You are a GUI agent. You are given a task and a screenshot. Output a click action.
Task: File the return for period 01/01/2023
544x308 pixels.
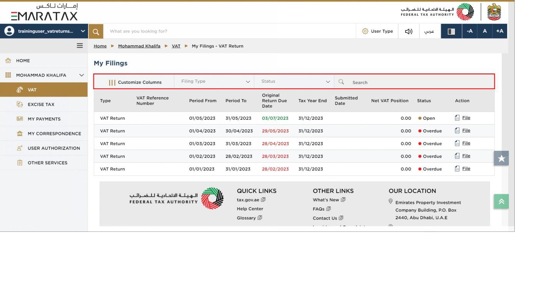tap(462, 168)
